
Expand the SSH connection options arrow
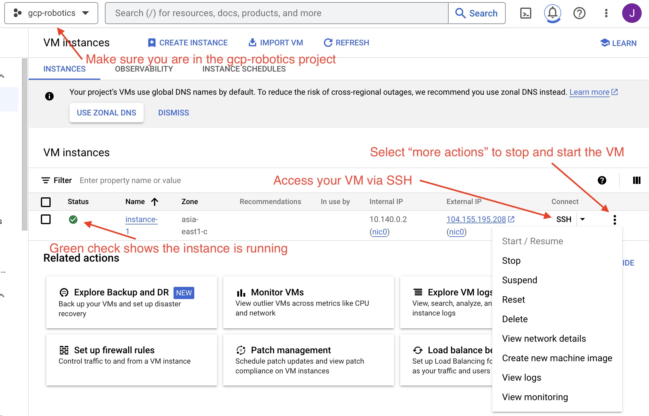point(582,219)
